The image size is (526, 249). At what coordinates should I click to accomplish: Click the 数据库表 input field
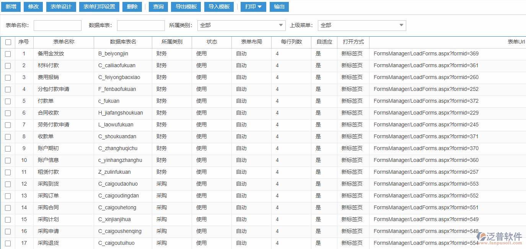click(x=140, y=25)
